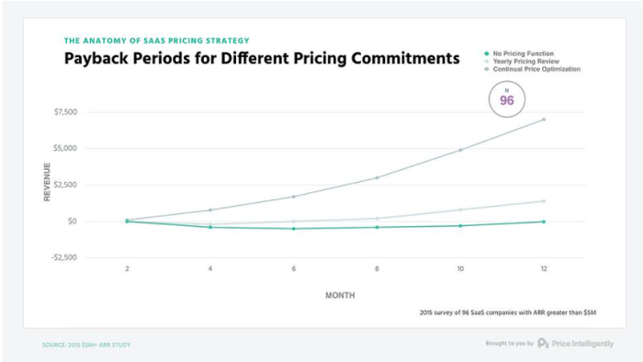
Task: Select the month 12 Continual Price Optimization data point
Action: (x=544, y=119)
